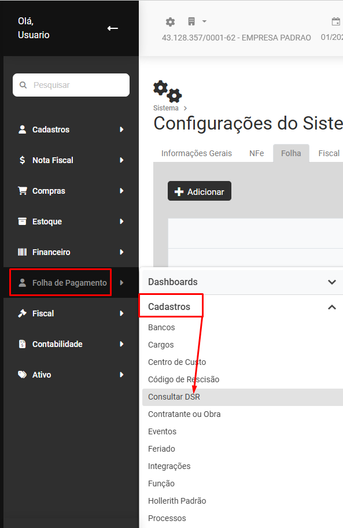Switch to the NFe tab

(x=256, y=153)
